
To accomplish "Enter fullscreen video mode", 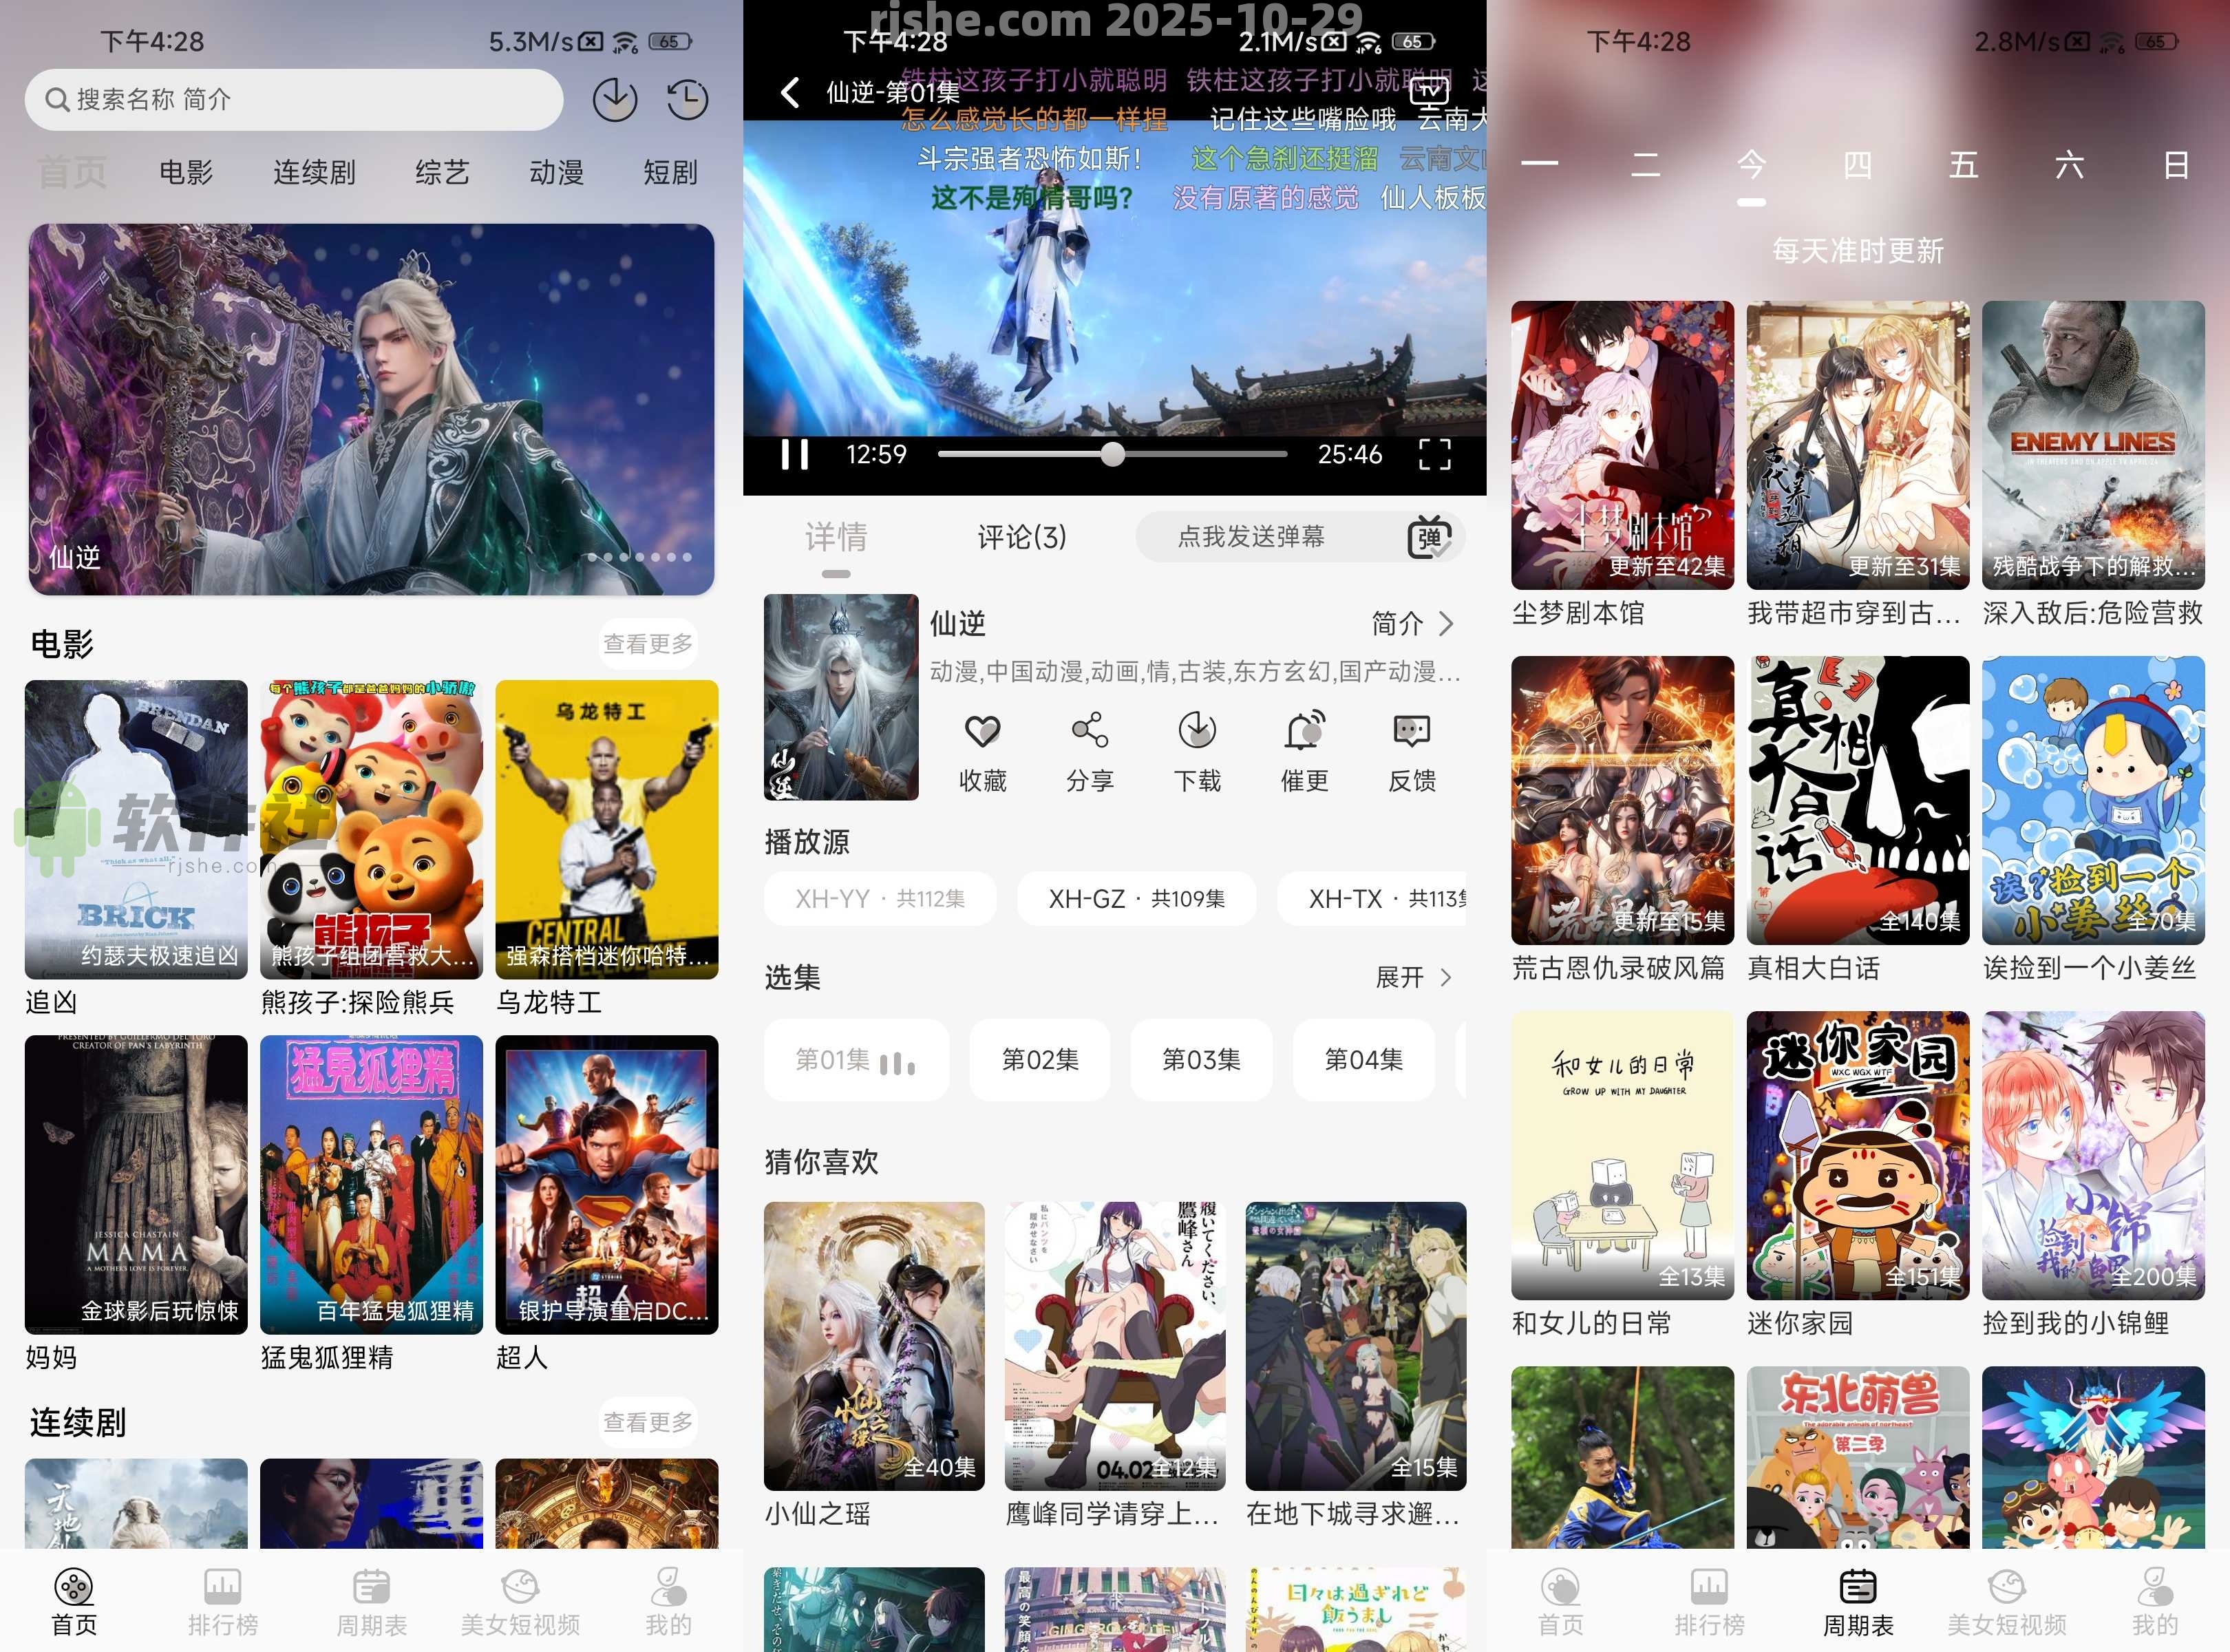I will (1434, 454).
